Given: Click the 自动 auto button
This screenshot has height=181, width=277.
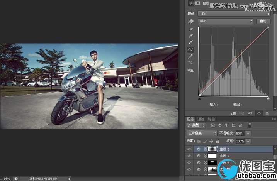Looking at the screenshot, I should click(263, 21).
